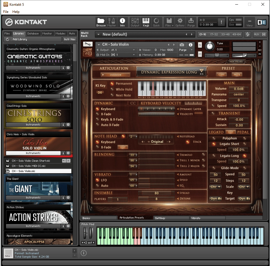Switch to the Basics tab
Viewport: 270px width, 266px height.
tap(99, 218)
